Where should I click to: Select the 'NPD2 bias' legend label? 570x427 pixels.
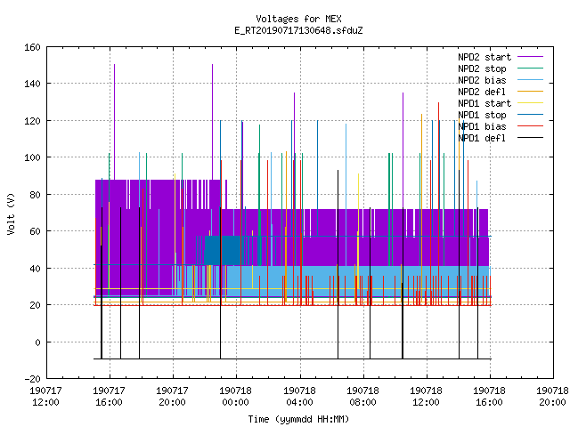pyautogui.click(x=482, y=80)
